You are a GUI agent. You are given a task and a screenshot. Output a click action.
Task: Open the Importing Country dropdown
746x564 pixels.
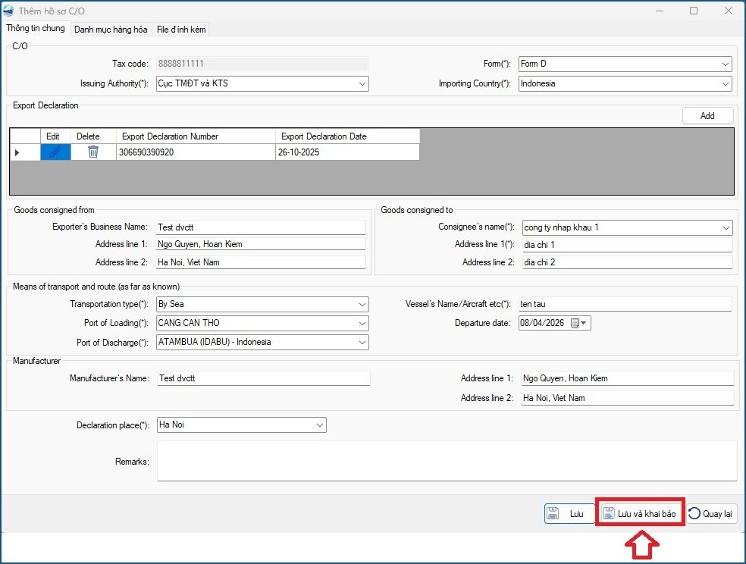point(726,84)
